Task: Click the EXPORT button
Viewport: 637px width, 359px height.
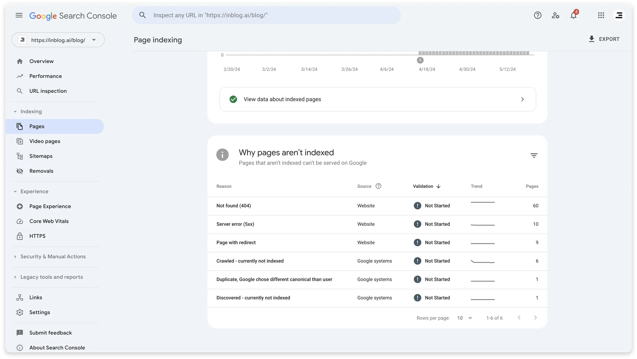Action: [603, 39]
